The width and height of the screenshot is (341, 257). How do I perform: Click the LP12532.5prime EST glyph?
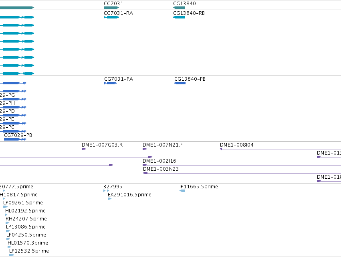tap(12, 255)
